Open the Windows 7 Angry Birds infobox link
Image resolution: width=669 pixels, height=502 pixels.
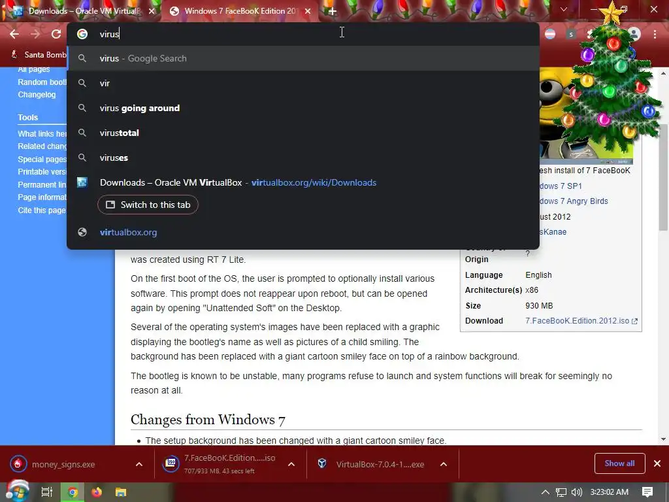tap(574, 201)
